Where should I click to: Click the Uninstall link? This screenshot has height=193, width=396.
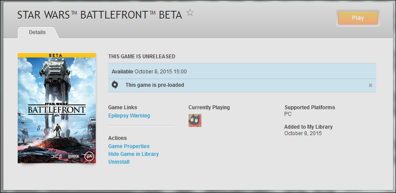point(119,162)
